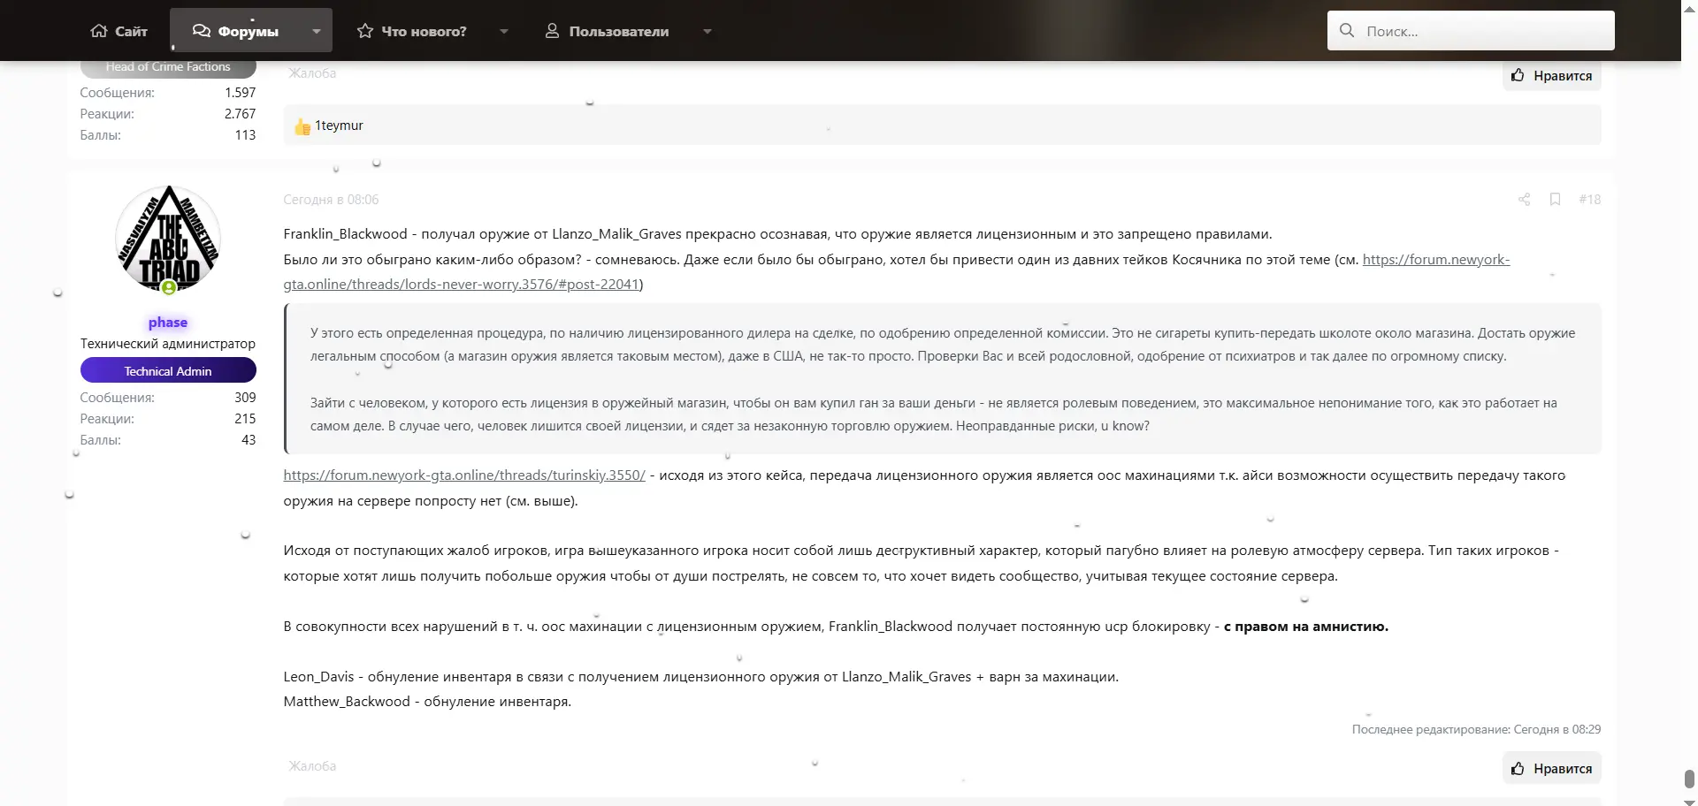The height and width of the screenshot is (806, 1698).
Task: Click the person icon beside Пользователи
Action: [552, 30]
